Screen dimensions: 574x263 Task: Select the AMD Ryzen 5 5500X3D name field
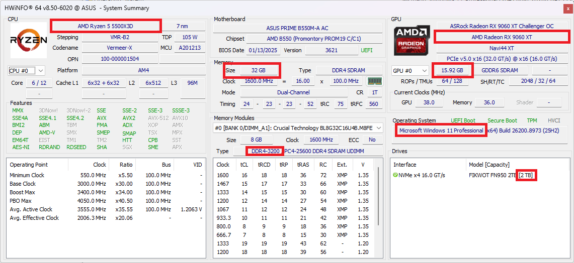(106, 26)
